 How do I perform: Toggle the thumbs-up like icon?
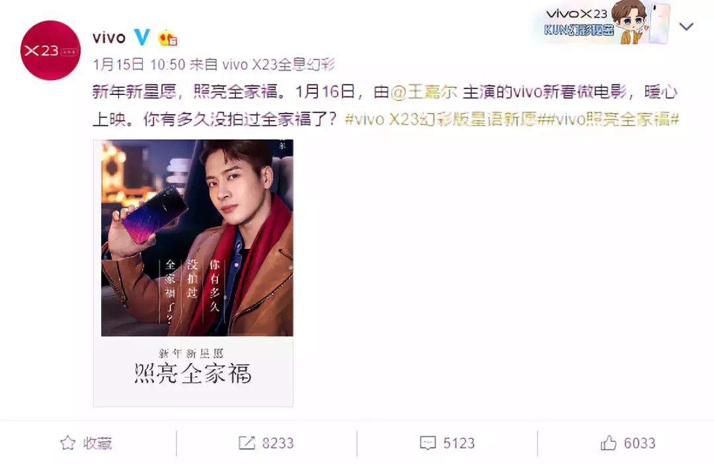tap(608, 443)
